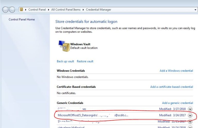The image size is (198, 128).
Task: Go to Control Panel breadcrumb
Action: tap(37, 10)
